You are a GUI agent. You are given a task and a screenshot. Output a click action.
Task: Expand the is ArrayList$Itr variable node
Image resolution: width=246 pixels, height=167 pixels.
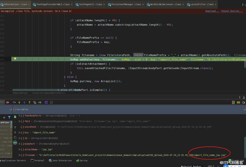point(19,138)
